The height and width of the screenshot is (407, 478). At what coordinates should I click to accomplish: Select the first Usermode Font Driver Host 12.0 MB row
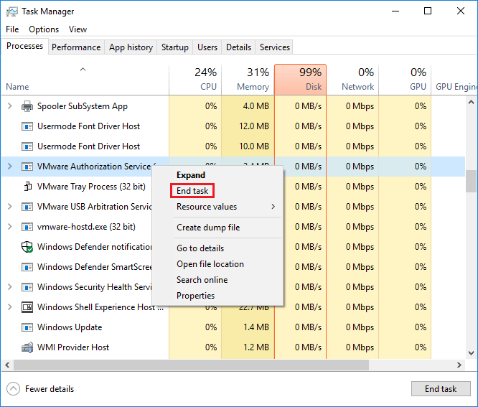tap(233, 126)
